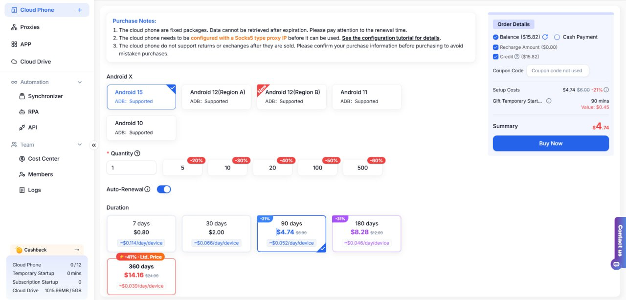
Task: Uncheck the Credit checkbox
Action: point(496,57)
